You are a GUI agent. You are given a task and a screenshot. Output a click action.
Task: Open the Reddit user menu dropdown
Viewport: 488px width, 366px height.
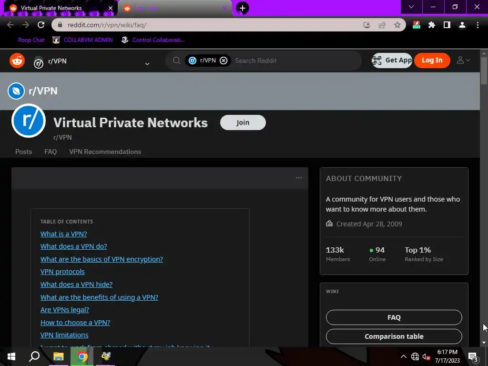pos(463,60)
